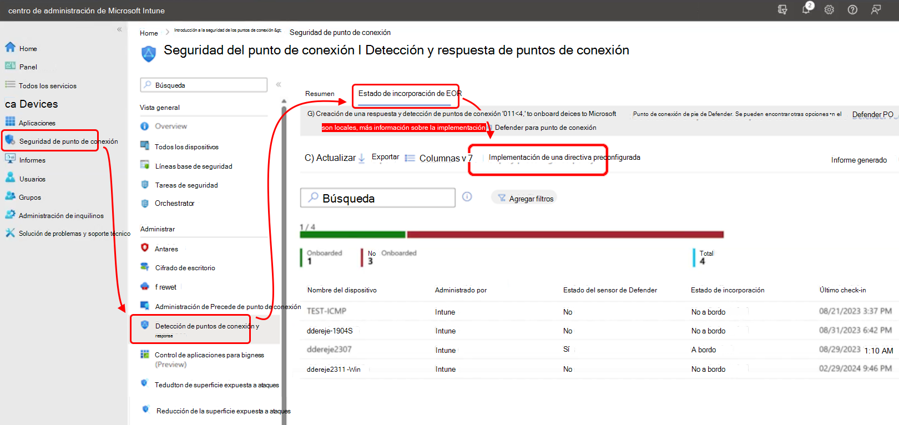899x425 pixels.
Task: Collapse the secondary menu panel chevron
Action: click(x=279, y=85)
